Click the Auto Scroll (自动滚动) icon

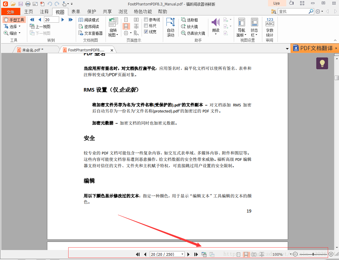[x=171, y=28]
